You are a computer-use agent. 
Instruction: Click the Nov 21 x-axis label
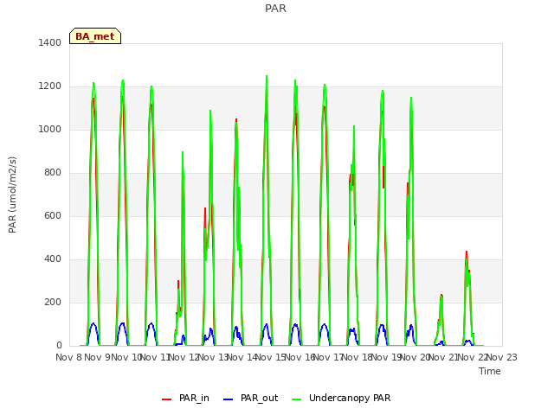(x=444, y=357)
